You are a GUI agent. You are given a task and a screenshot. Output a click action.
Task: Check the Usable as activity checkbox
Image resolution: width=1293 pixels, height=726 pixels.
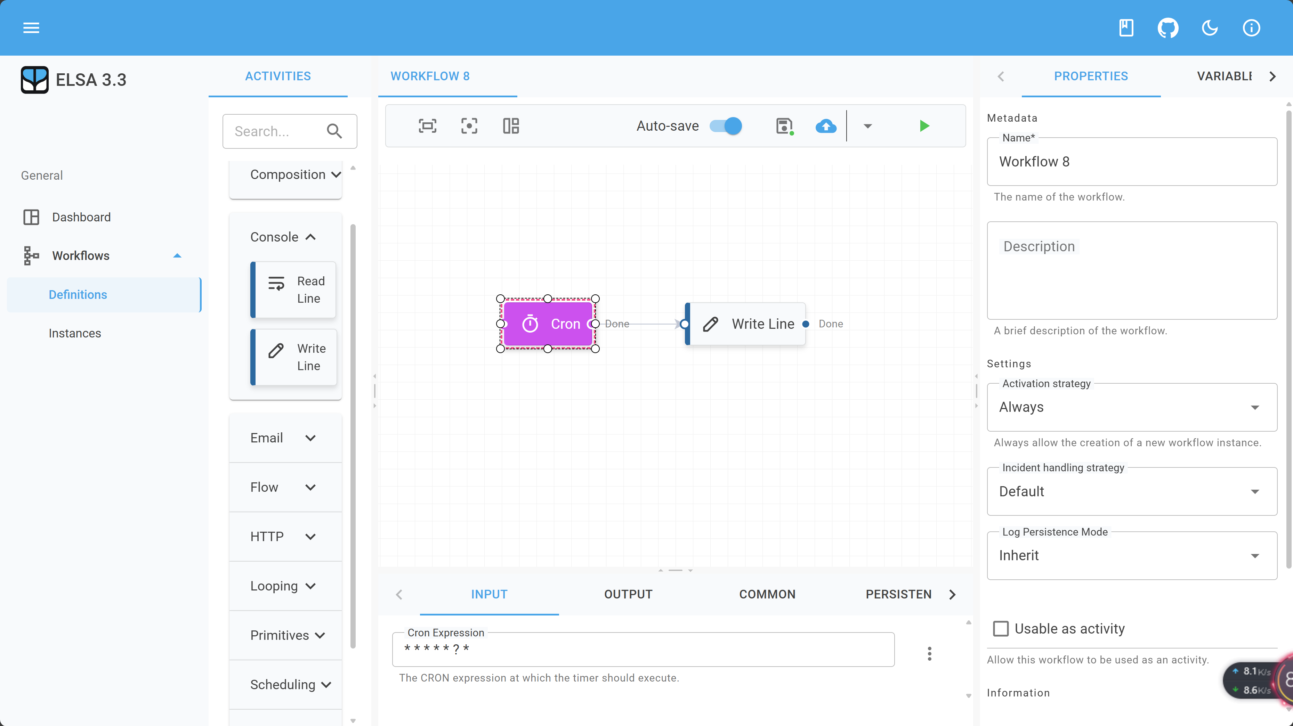[1000, 628]
